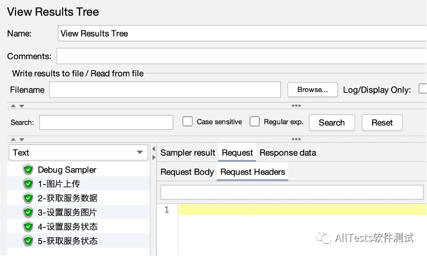
Task: Enable the Case sensitive checkbox
Action: (187, 122)
